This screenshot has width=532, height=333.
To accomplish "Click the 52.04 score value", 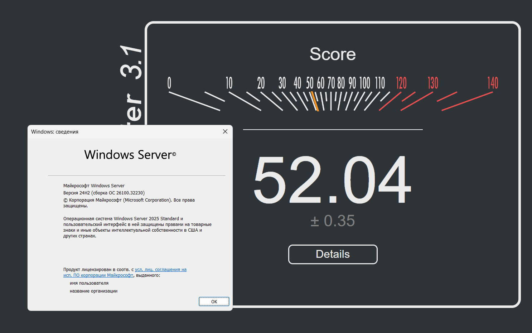I will pos(332,180).
